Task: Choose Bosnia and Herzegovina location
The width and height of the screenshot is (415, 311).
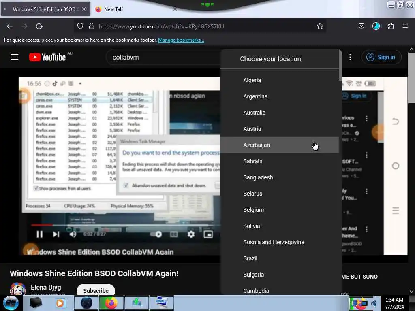Action: point(280,242)
